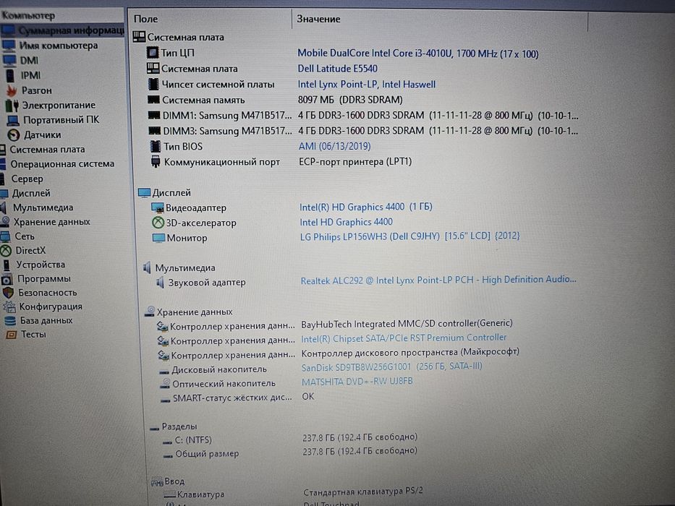Open the Intel(R) HD Graphics 4400 (1 ГБ) link
Screen dimensions: 675x506
(366, 207)
